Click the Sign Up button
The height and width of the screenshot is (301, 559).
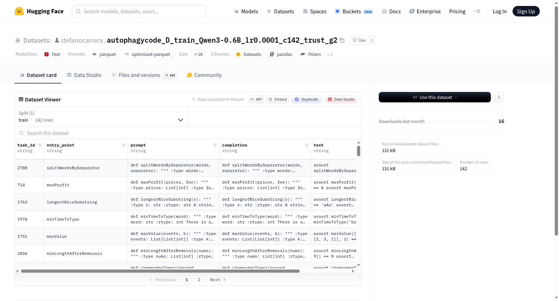(x=526, y=11)
